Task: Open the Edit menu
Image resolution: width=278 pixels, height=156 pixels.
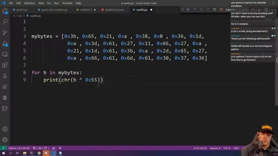Action: 18,3
